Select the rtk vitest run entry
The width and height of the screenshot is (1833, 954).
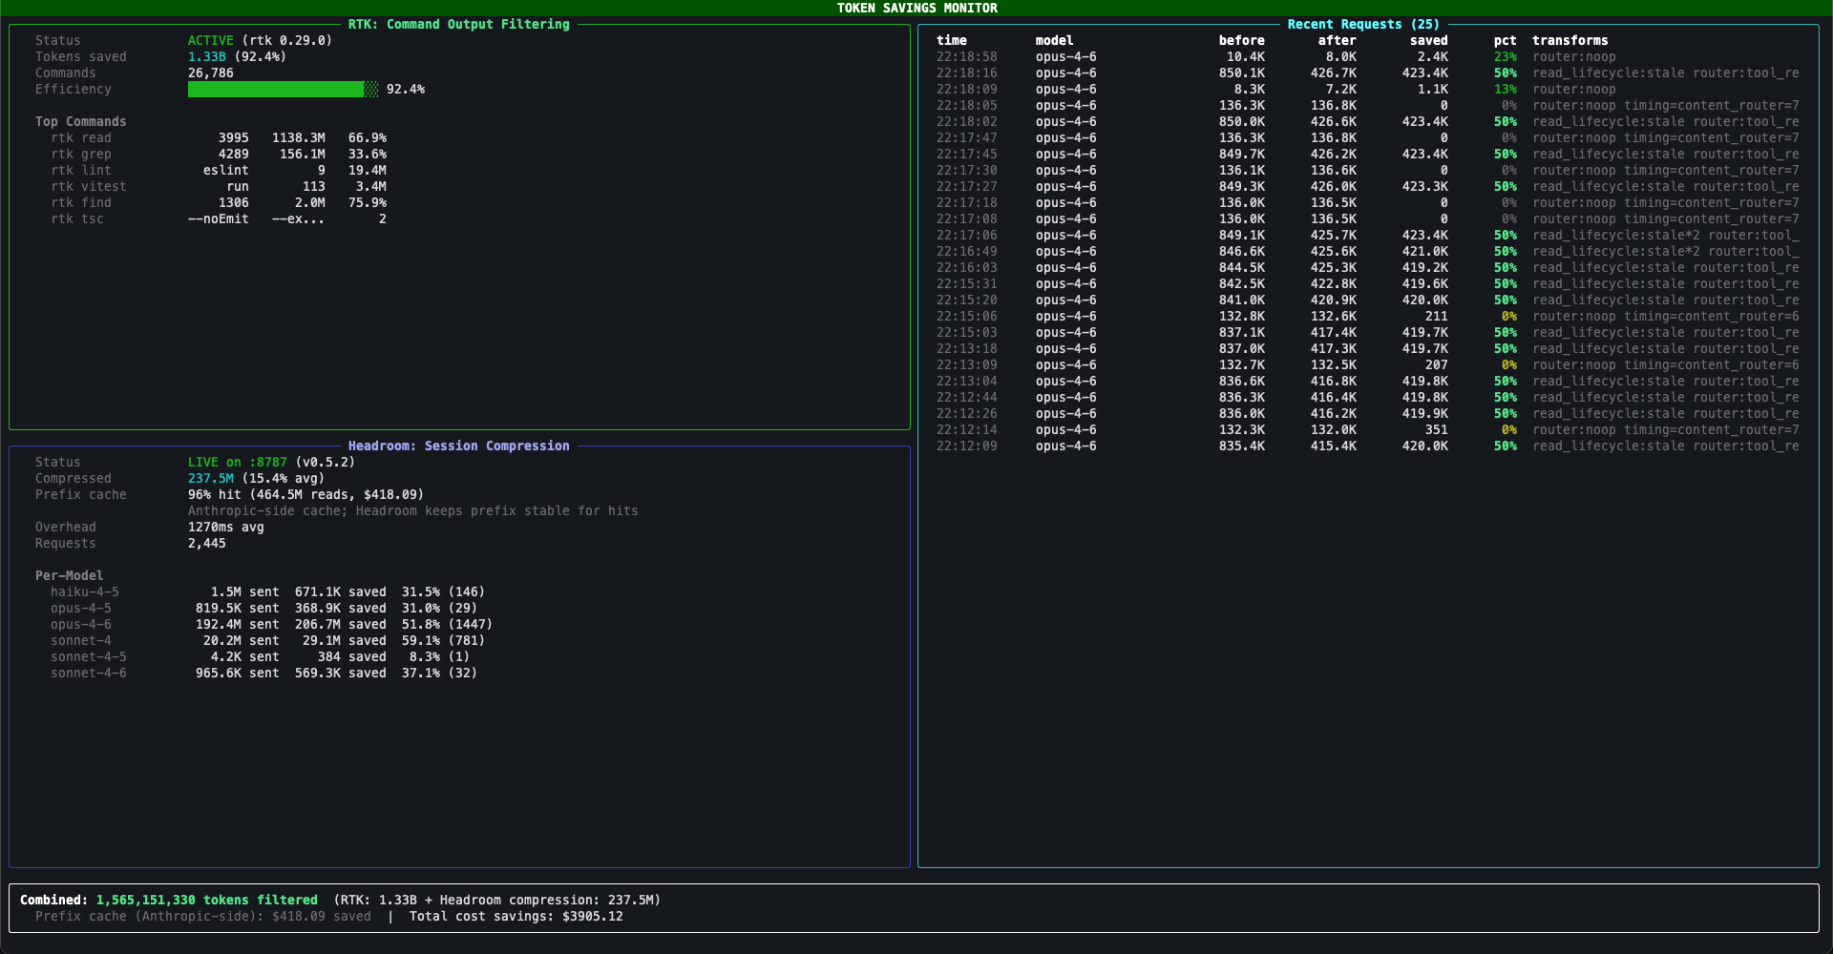(x=89, y=186)
